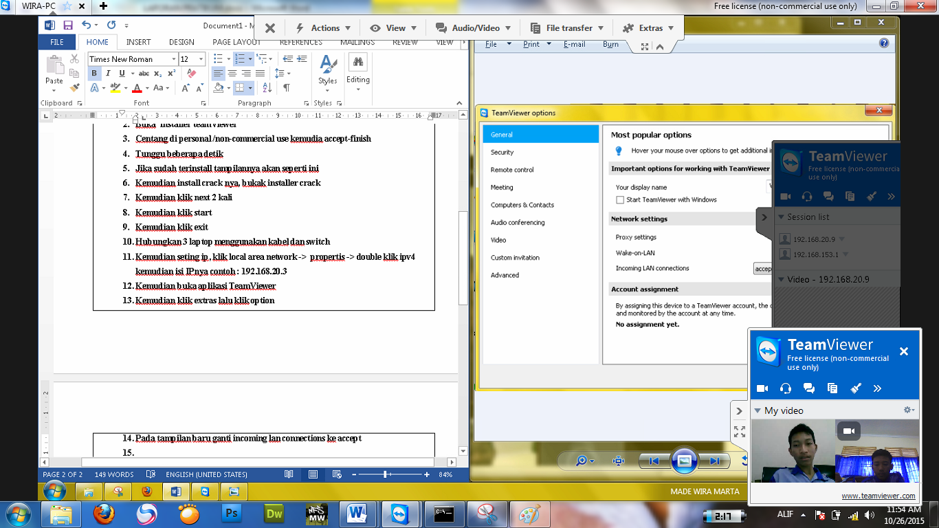Toggle Show/Hide paragraph marks in Word
Screen dimensions: 939x528
(287, 88)
